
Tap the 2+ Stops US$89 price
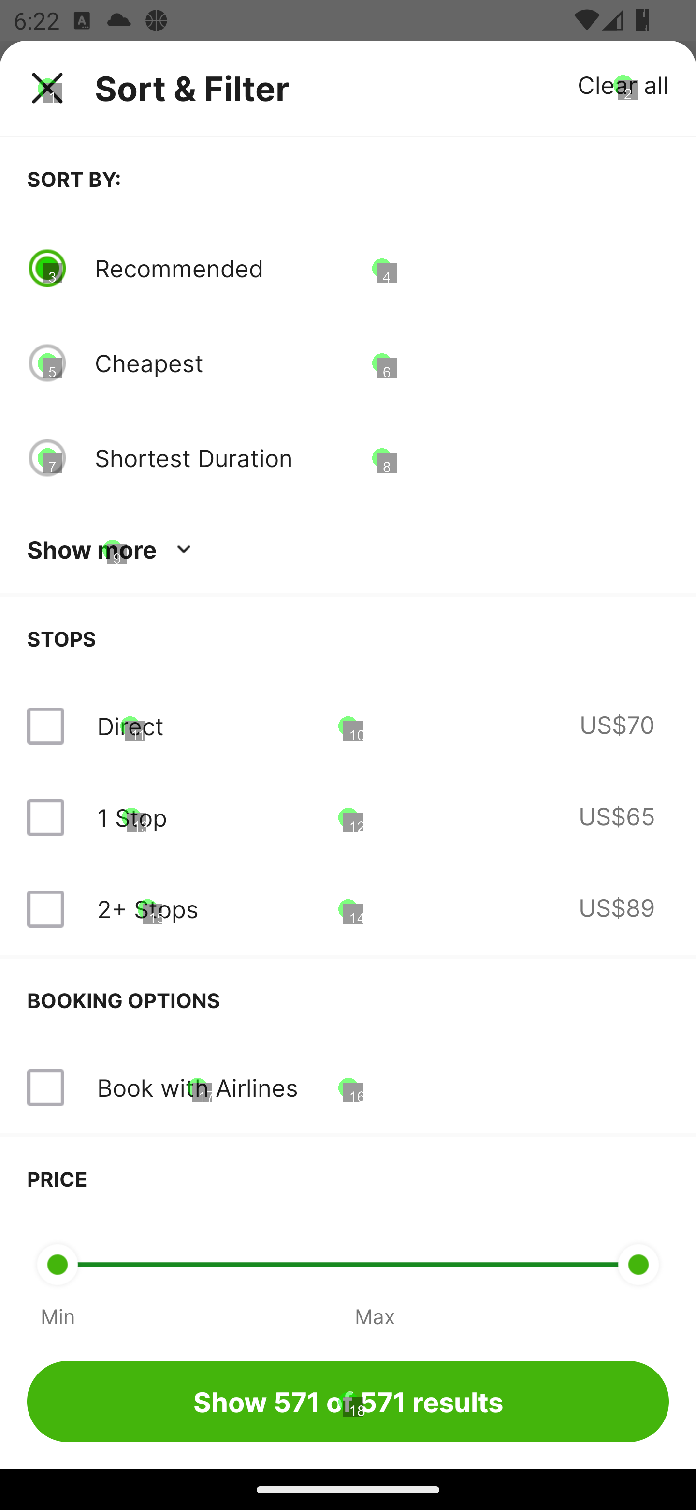(616, 908)
